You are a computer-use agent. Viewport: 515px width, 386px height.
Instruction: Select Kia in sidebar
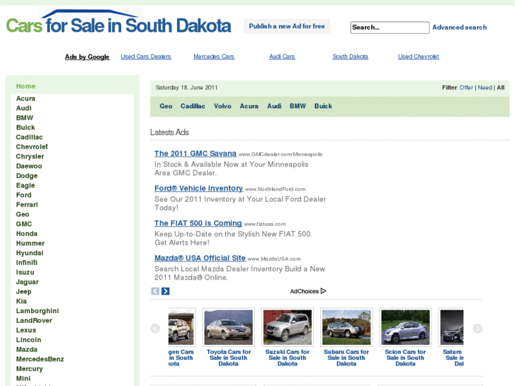click(x=21, y=301)
